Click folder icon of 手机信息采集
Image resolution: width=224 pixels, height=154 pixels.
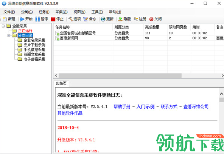pyautogui.click(x=20, y=49)
